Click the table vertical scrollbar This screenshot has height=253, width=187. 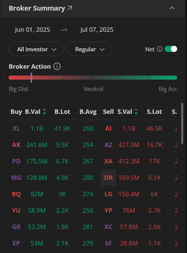pos(182,123)
